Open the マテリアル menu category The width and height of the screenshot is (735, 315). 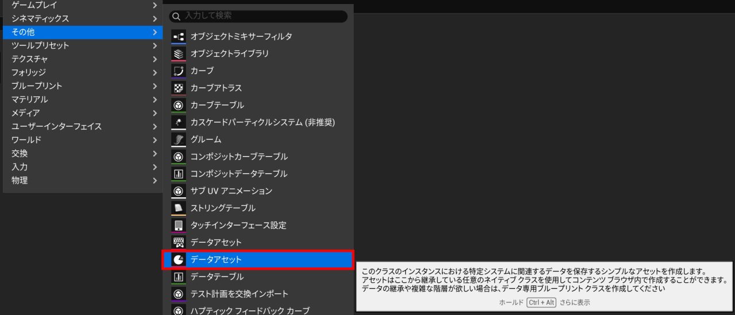30,99
